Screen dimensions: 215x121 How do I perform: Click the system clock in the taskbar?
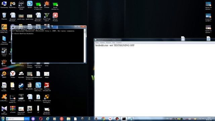point(209,119)
